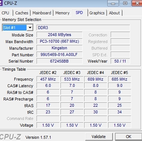
Task: Click tRAS value 17
Action: pyautogui.click(x=48, y=105)
